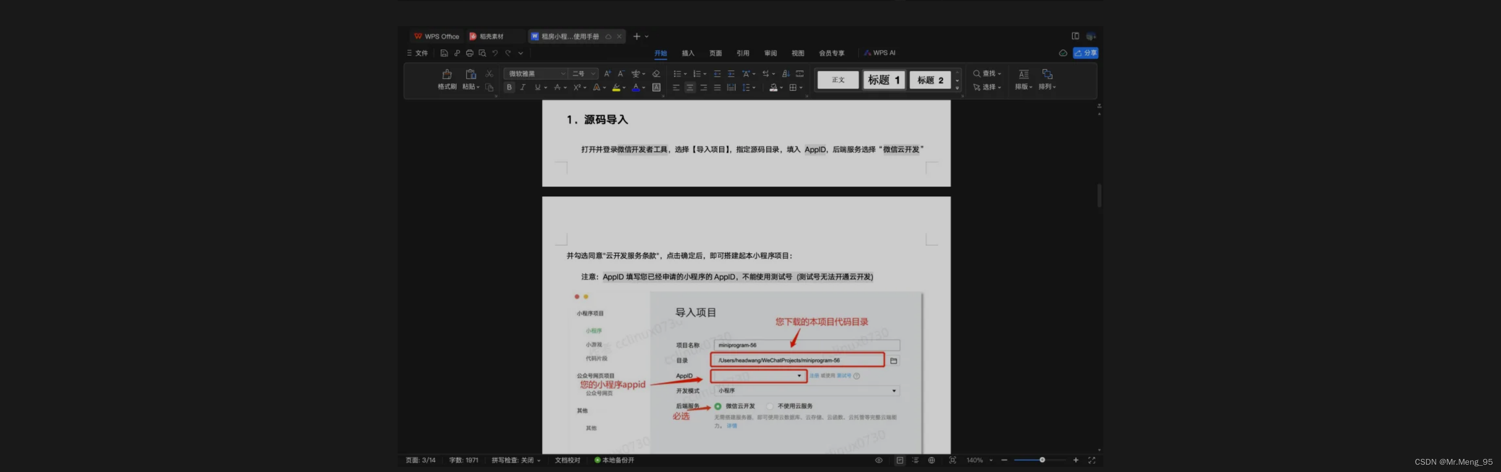This screenshot has width=1501, height=472.
Task: Open the 页面 ribbon tab
Action: 716,53
